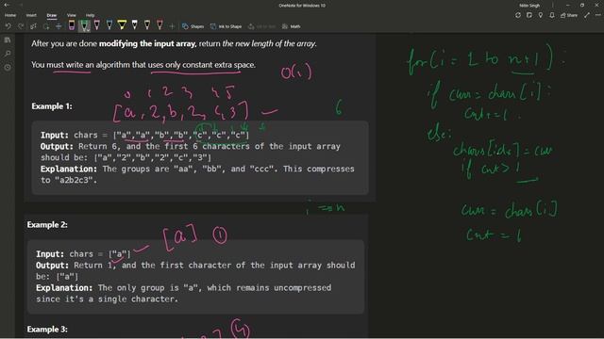Viewport: 604px width, 339px height.
Task: Click the Undo arrow in Draw ribbon
Action: pyautogui.click(x=8, y=26)
